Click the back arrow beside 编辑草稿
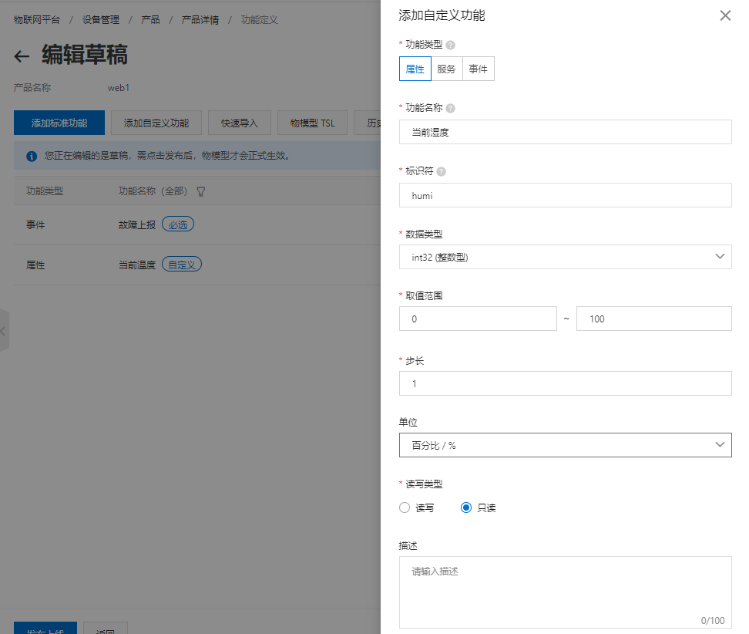The height and width of the screenshot is (634, 749). tap(21, 55)
